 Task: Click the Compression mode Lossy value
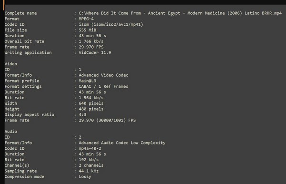[85, 177]
